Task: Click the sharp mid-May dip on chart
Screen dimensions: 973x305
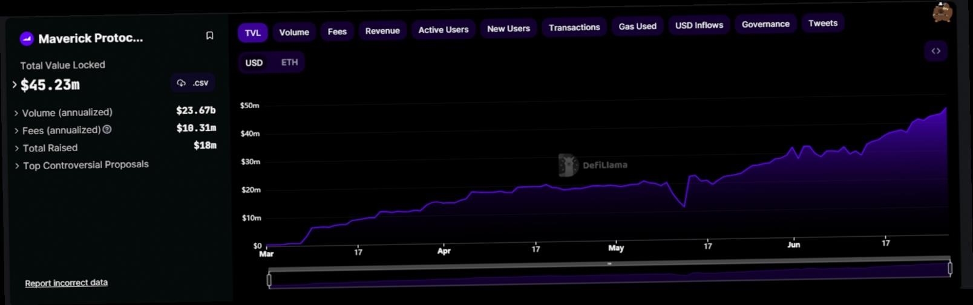Action: pos(684,206)
